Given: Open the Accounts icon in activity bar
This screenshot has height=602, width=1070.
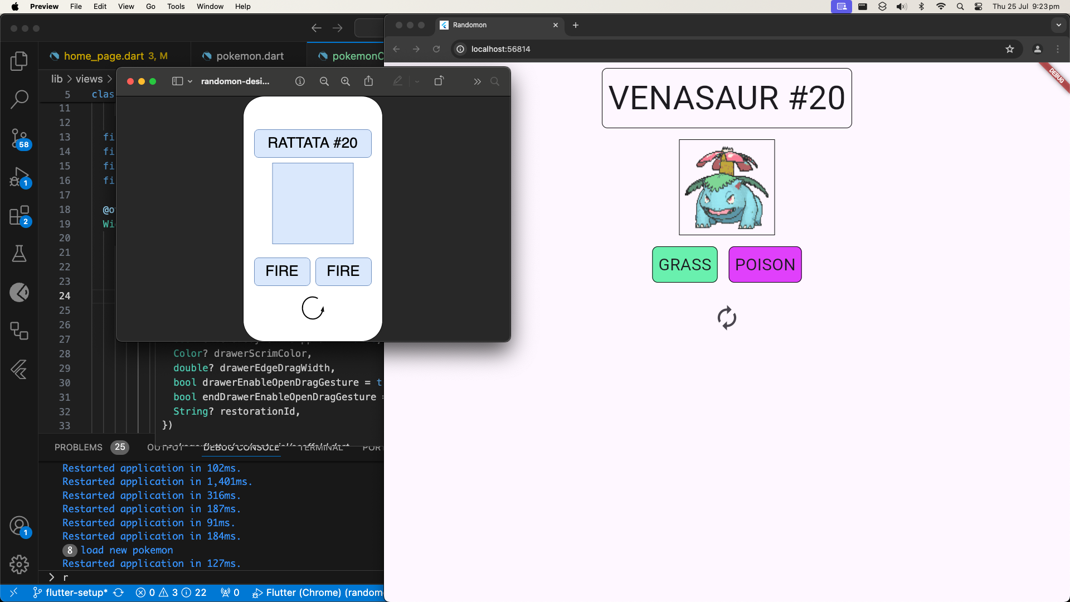Looking at the screenshot, I should (x=20, y=526).
